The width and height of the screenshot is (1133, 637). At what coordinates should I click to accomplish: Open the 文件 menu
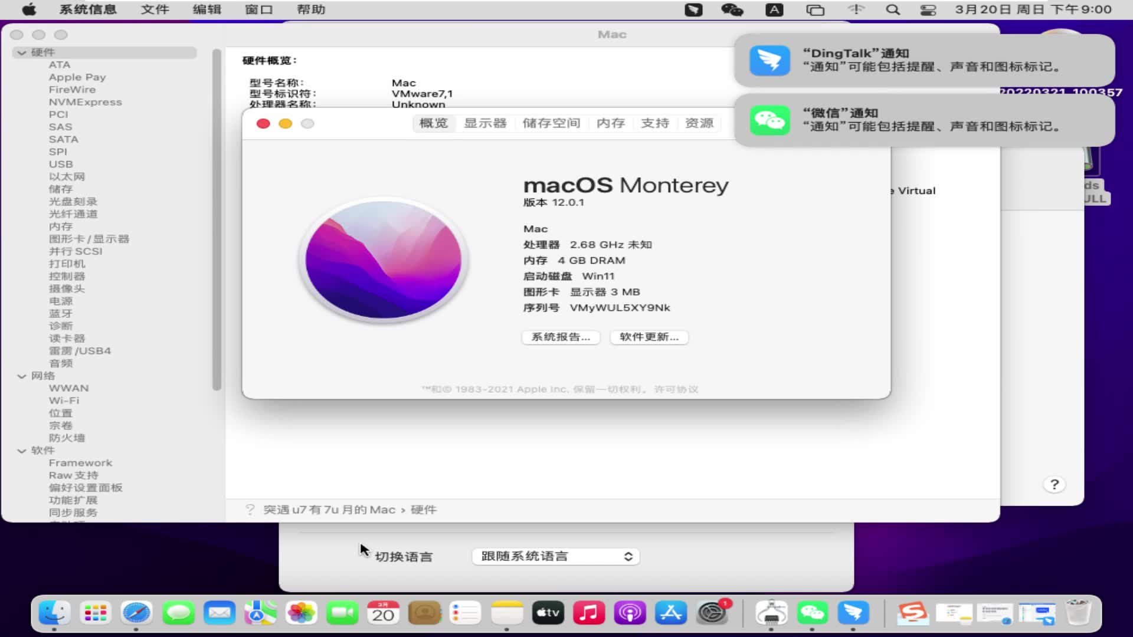tap(155, 9)
